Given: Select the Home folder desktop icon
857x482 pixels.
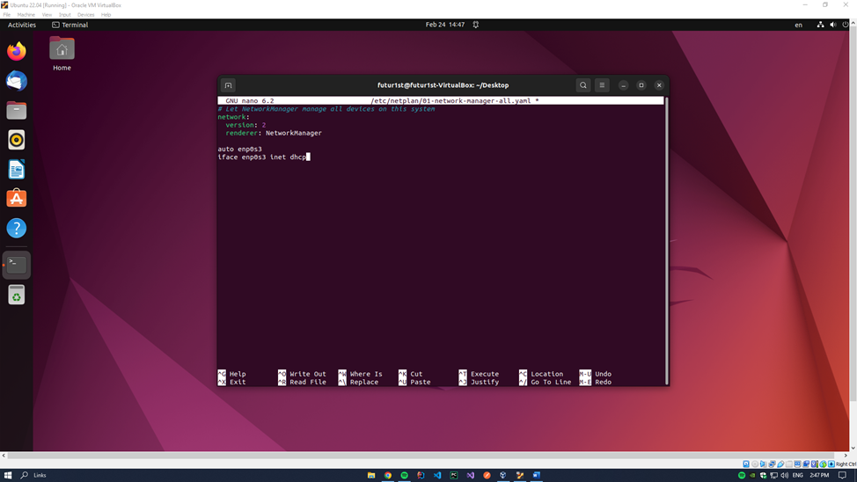Looking at the screenshot, I should [x=62, y=55].
